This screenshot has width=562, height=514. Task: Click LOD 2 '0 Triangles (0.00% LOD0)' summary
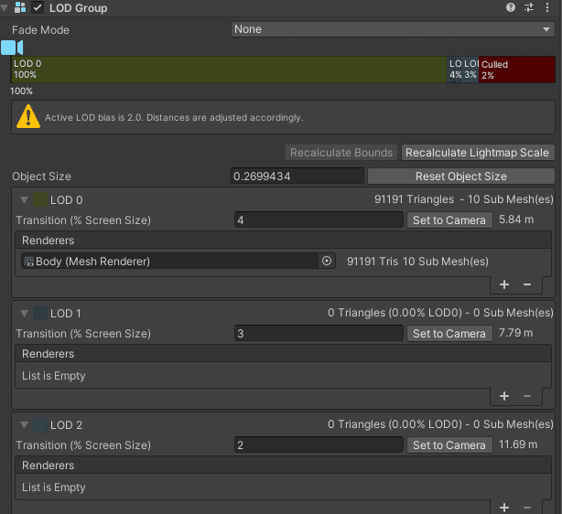click(x=440, y=424)
